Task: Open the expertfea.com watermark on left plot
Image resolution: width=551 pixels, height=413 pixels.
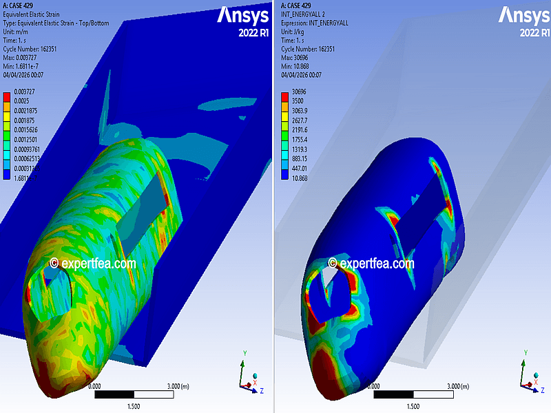Action: tap(93, 263)
